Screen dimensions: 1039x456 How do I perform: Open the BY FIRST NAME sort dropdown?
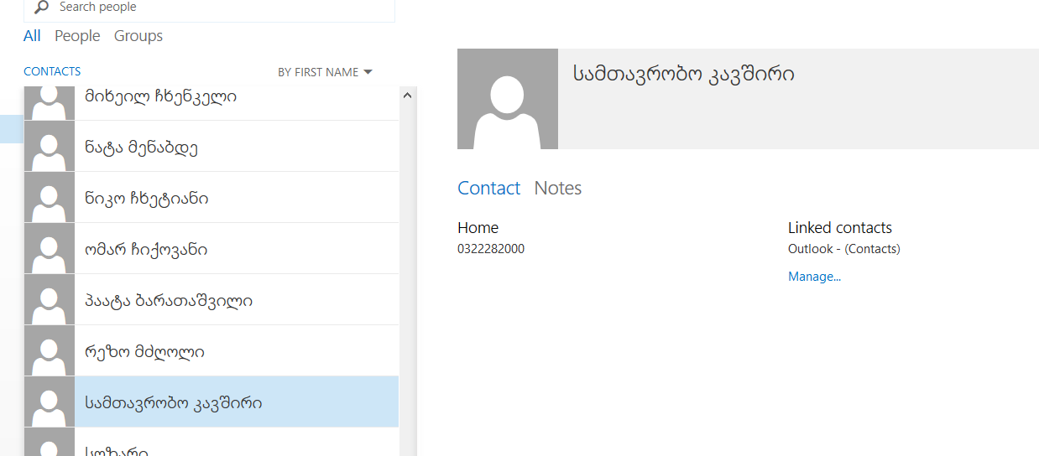coord(325,72)
